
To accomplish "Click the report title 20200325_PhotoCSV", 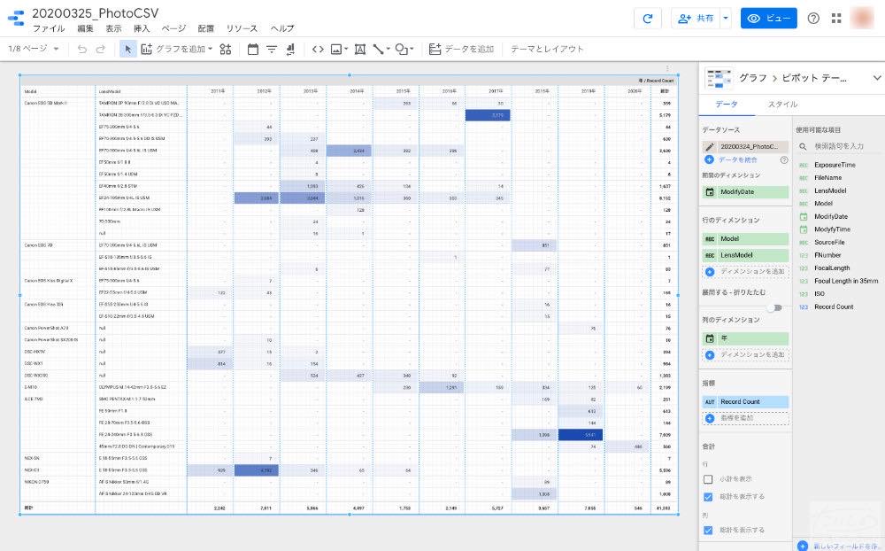I will click(x=96, y=13).
